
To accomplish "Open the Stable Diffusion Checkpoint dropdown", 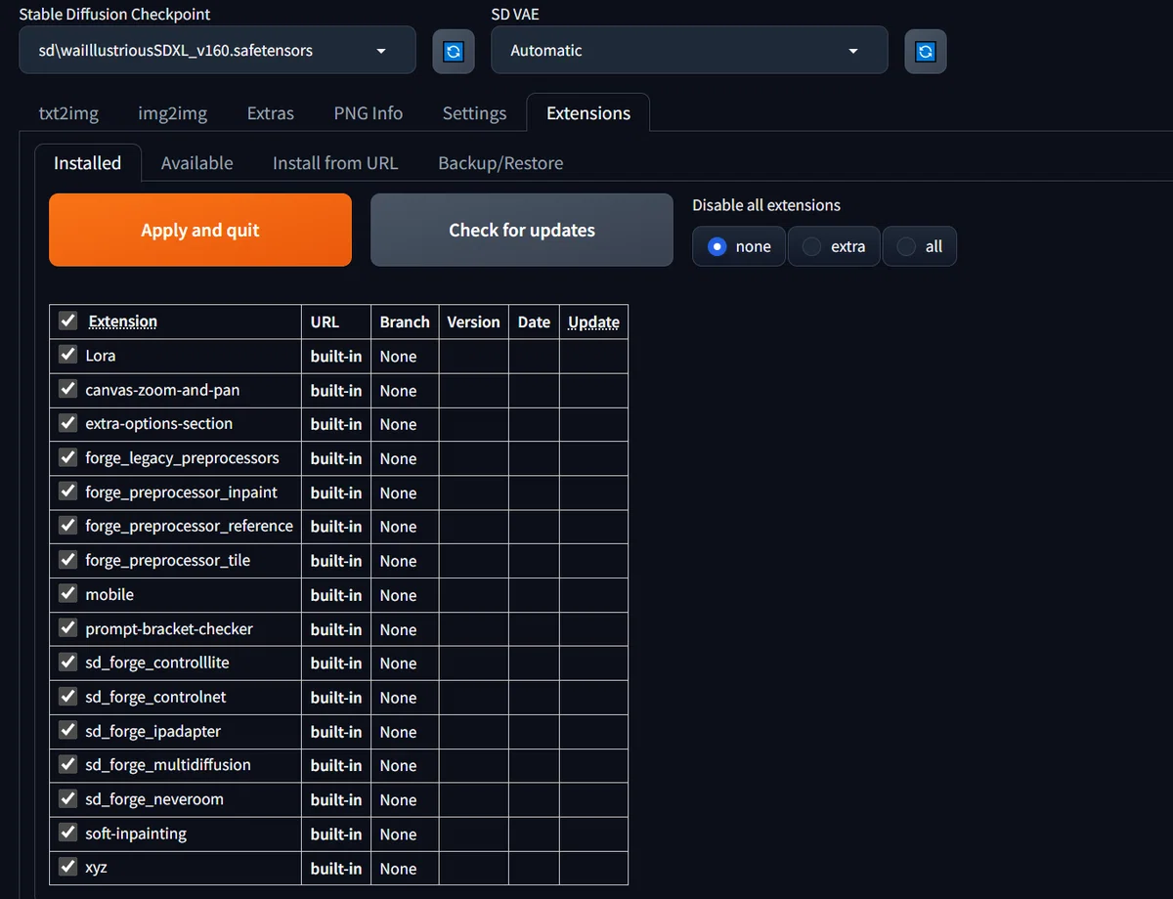I will click(x=217, y=50).
